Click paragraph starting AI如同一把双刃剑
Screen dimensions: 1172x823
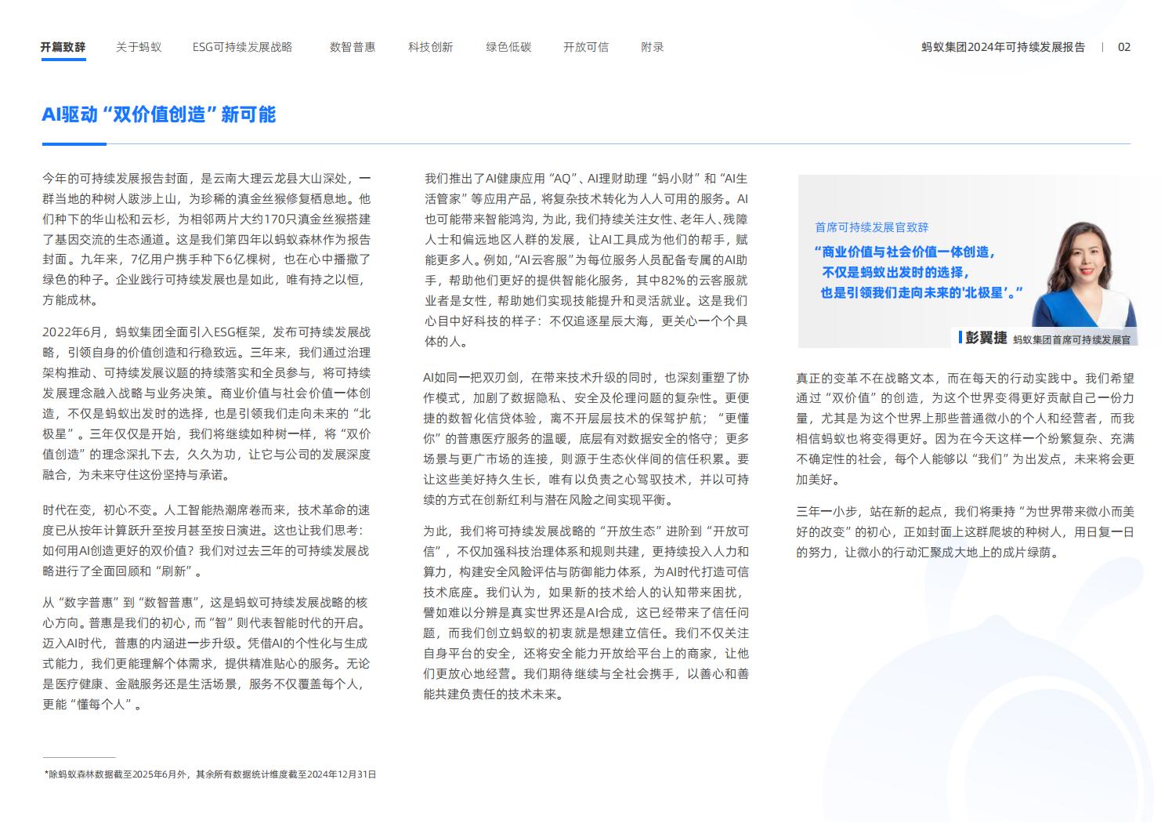pyautogui.click(x=587, y=438)
